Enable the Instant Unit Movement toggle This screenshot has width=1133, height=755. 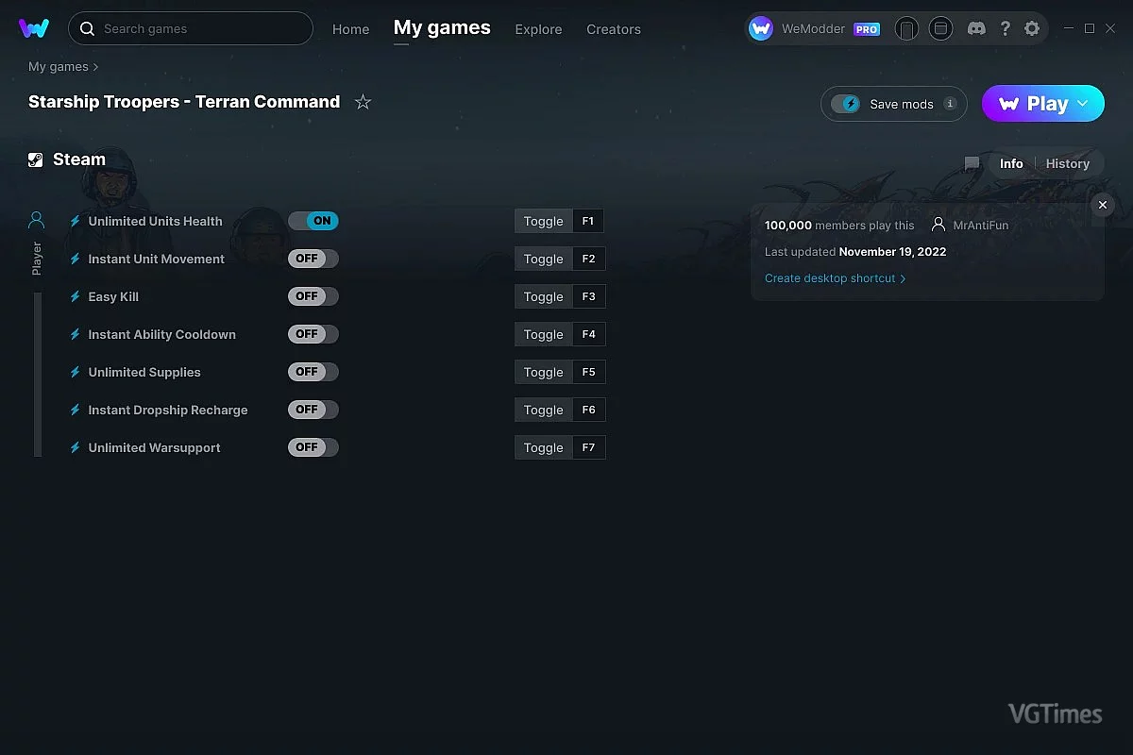point(313,259)
